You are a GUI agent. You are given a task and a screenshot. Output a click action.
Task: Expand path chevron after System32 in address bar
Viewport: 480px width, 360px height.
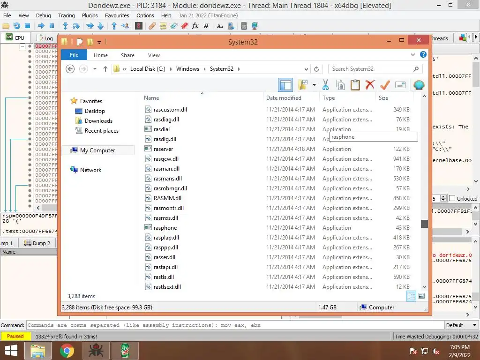click(239, 69)
